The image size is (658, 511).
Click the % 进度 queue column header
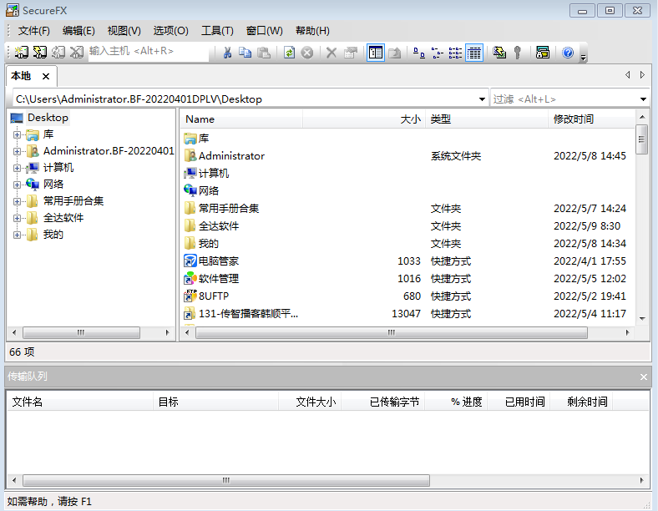coord(456,402)
